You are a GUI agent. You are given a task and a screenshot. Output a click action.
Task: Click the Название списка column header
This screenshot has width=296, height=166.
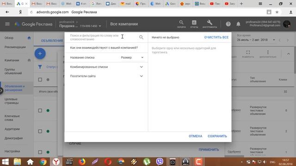[x=82, y=58]
